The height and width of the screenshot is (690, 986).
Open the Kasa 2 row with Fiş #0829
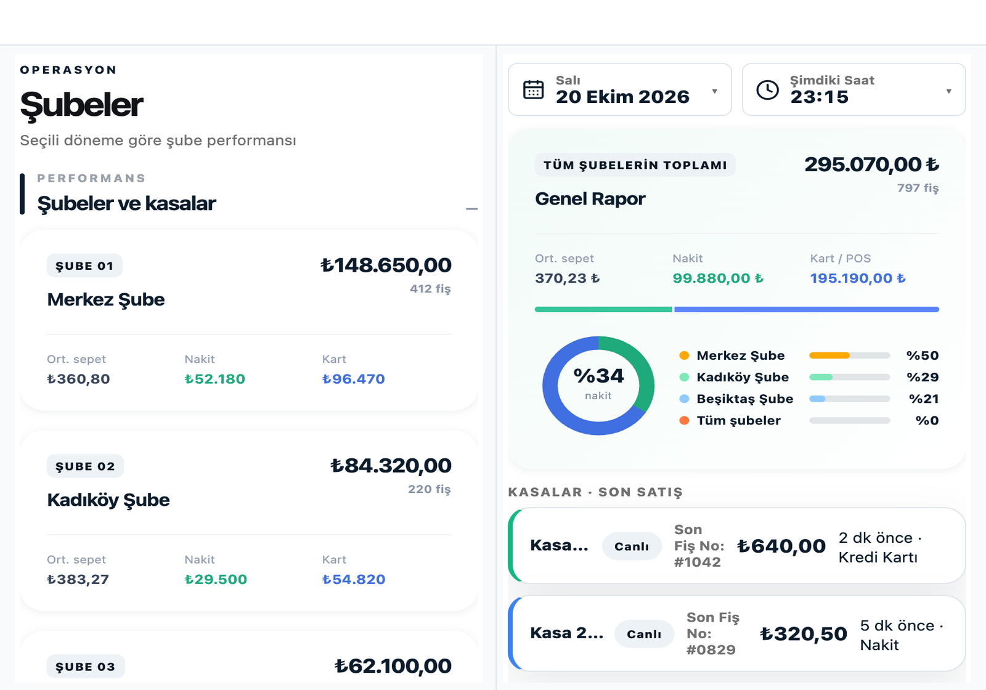click(x=737, y=633)
